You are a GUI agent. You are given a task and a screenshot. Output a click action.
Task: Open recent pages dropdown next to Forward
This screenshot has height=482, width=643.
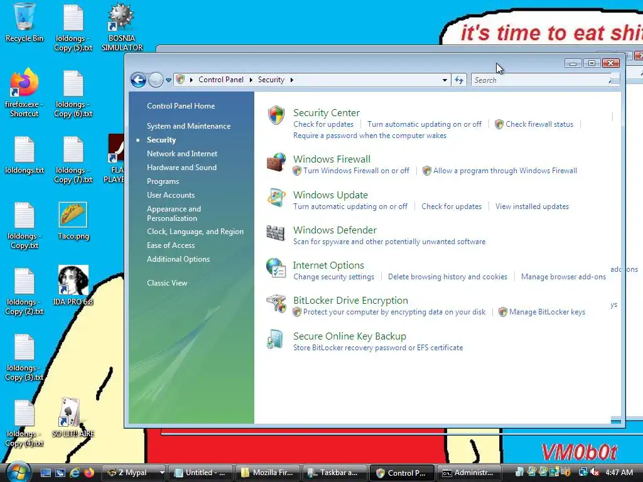pyautogui.click(x=168, y=80)
